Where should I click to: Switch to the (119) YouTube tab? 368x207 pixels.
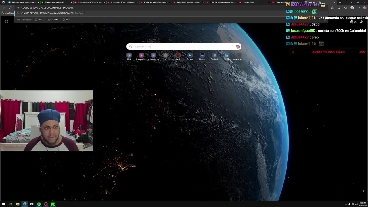[x=254, y=2]
